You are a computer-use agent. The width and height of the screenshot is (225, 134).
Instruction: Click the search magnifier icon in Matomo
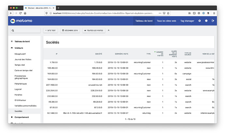pos(13,31)
